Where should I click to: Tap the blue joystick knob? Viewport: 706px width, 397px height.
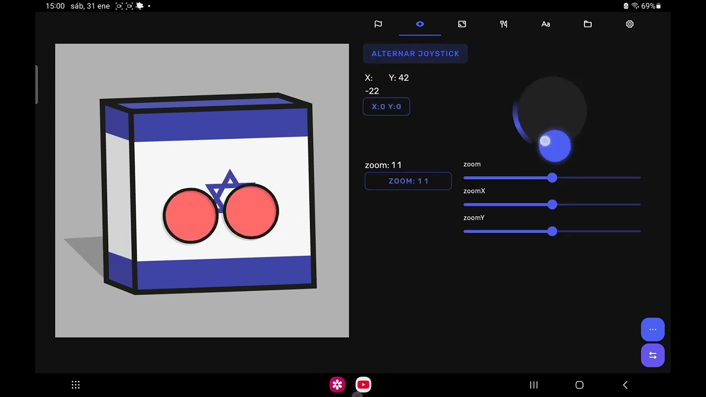point(554,146)
